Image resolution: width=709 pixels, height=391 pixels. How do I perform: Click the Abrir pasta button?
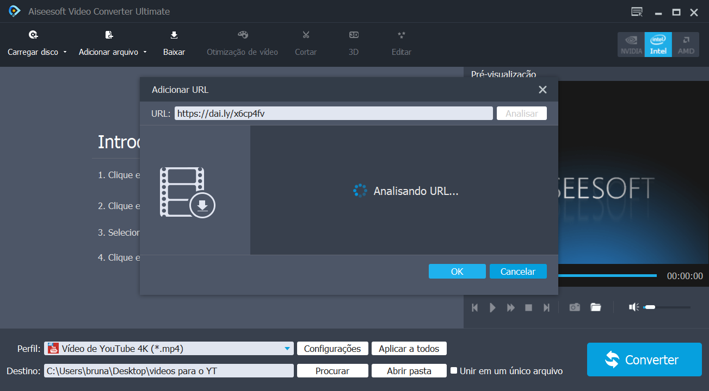(409, 371)
